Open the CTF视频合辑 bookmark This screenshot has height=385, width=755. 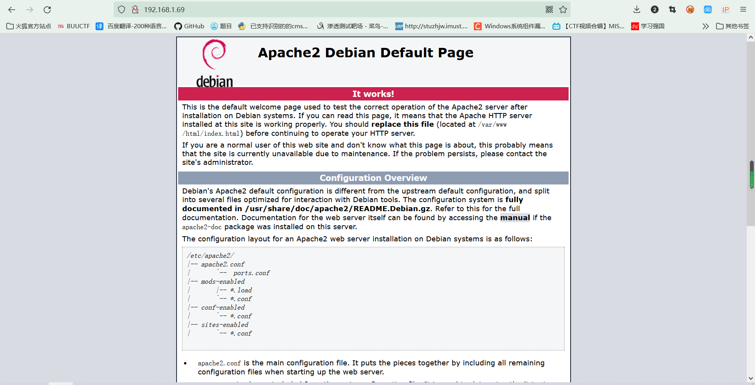[589, 26]
